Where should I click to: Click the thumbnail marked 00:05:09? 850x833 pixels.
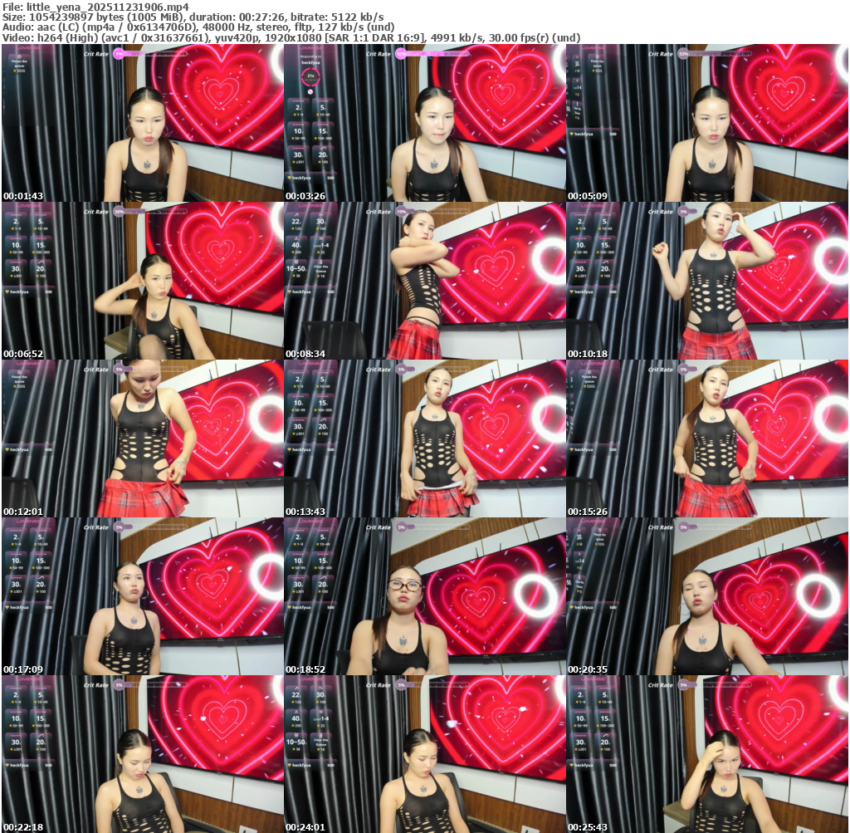click(x=706, y=123)
